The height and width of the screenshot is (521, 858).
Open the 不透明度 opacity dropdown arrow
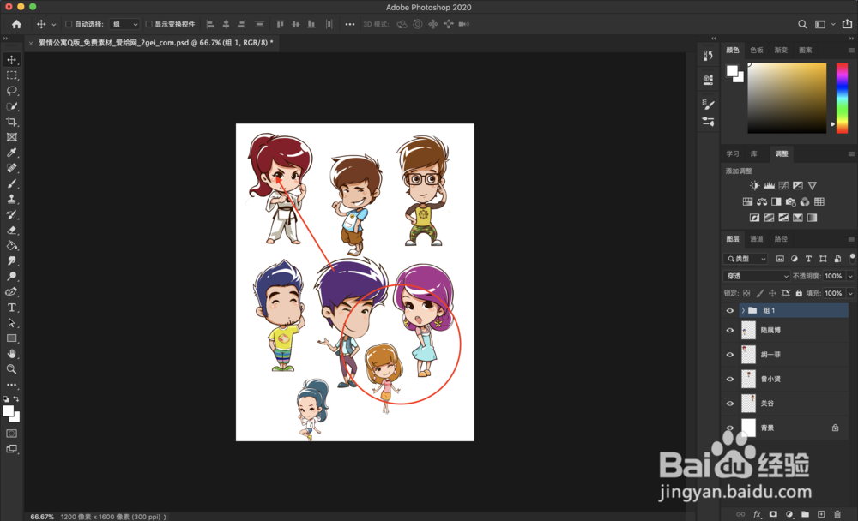(850, 276)
